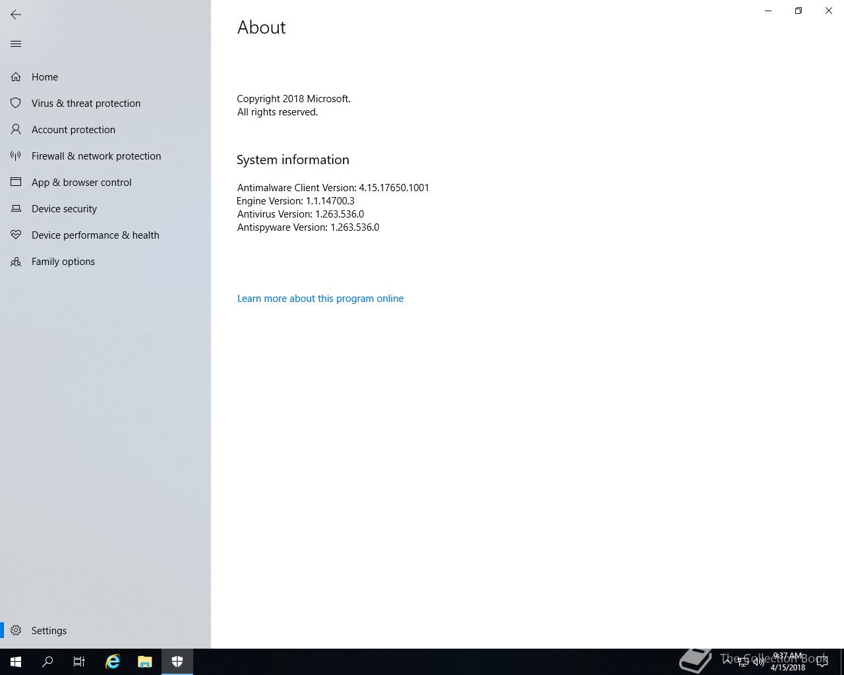The image size is (844, 675).
Task: Click the About page title
Action: click(x=261, y=28)
